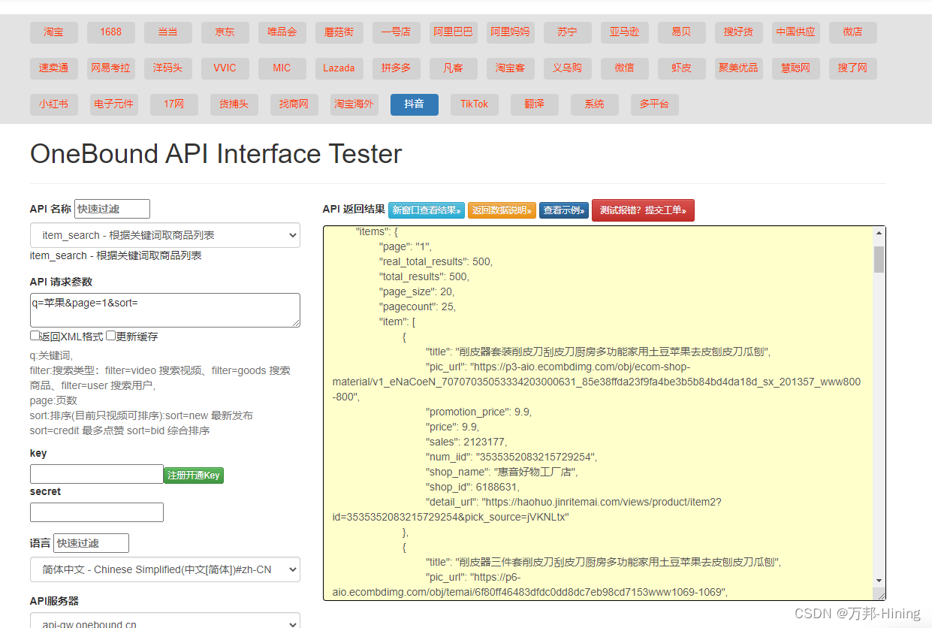932x628 pixels.
Task: Click the haohuo.jinritemai.com detail_url text
Action: pos(526,509)
